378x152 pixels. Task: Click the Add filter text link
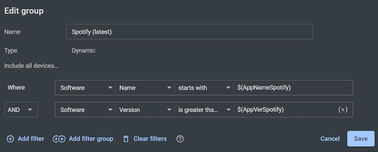click(x=31, y=139)
